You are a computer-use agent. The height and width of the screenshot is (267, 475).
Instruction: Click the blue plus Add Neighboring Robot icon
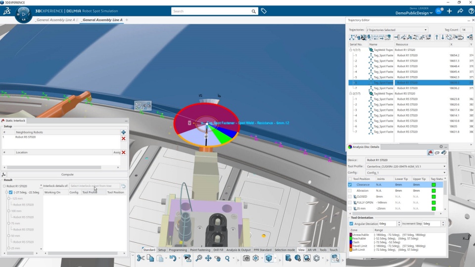(x=123, y=133)
